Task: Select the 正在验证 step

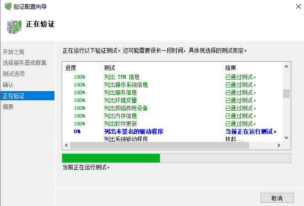Action: pos(27,96)
